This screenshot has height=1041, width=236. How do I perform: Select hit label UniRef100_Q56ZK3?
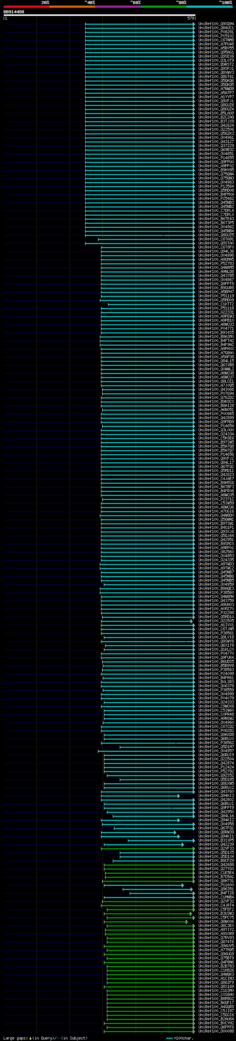click(216, 133)
